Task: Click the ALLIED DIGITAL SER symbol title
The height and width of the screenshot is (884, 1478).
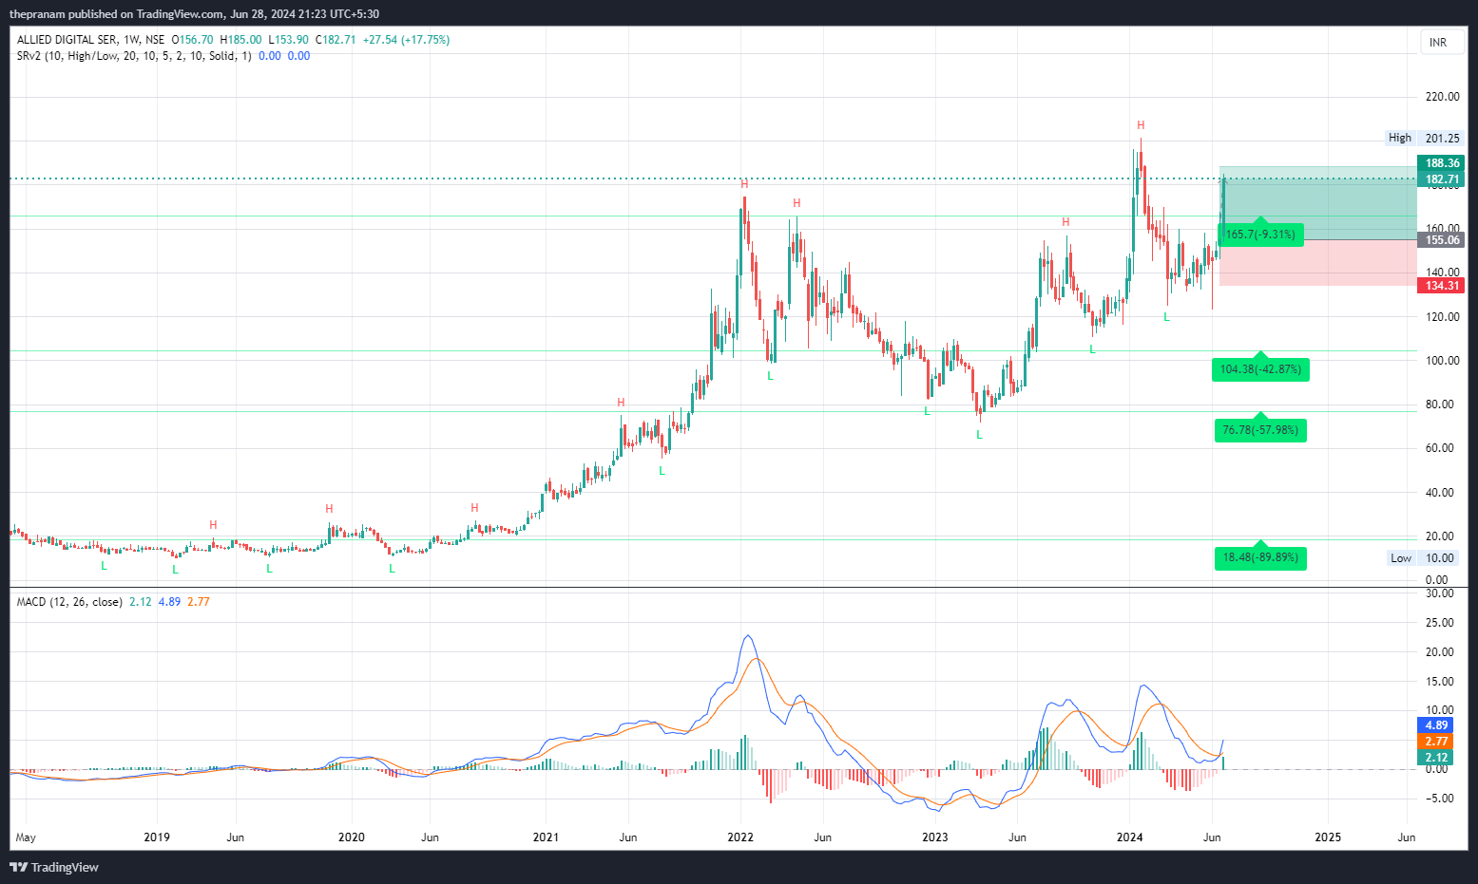Action: click(67, 40)
